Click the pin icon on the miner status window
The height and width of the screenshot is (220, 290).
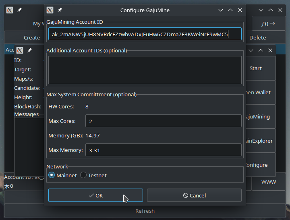[29, 50]
